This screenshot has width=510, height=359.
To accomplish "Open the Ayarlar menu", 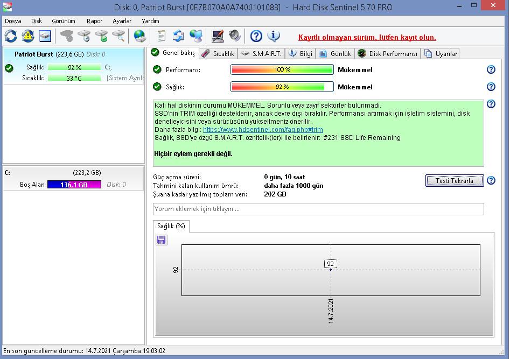I will tap(122, 21).
